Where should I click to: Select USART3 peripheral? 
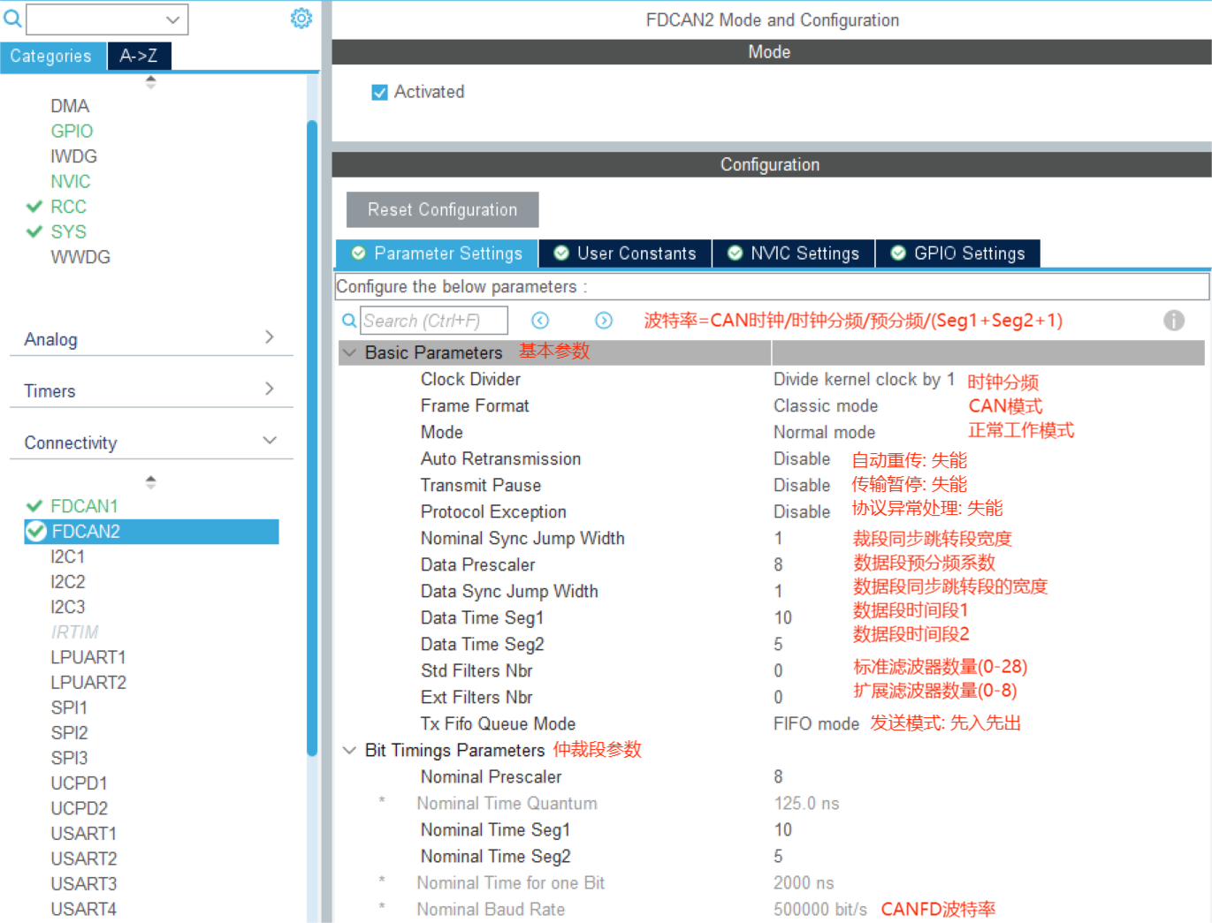(x=83, y=884)
